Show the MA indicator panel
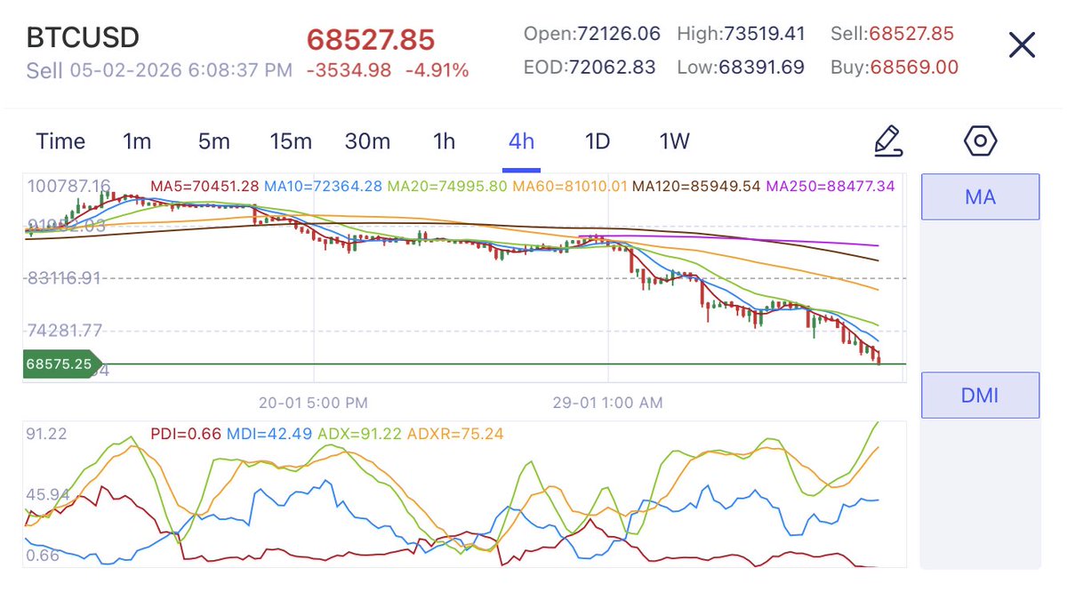This screenshot has width=1067, height=600. [980, 197]
